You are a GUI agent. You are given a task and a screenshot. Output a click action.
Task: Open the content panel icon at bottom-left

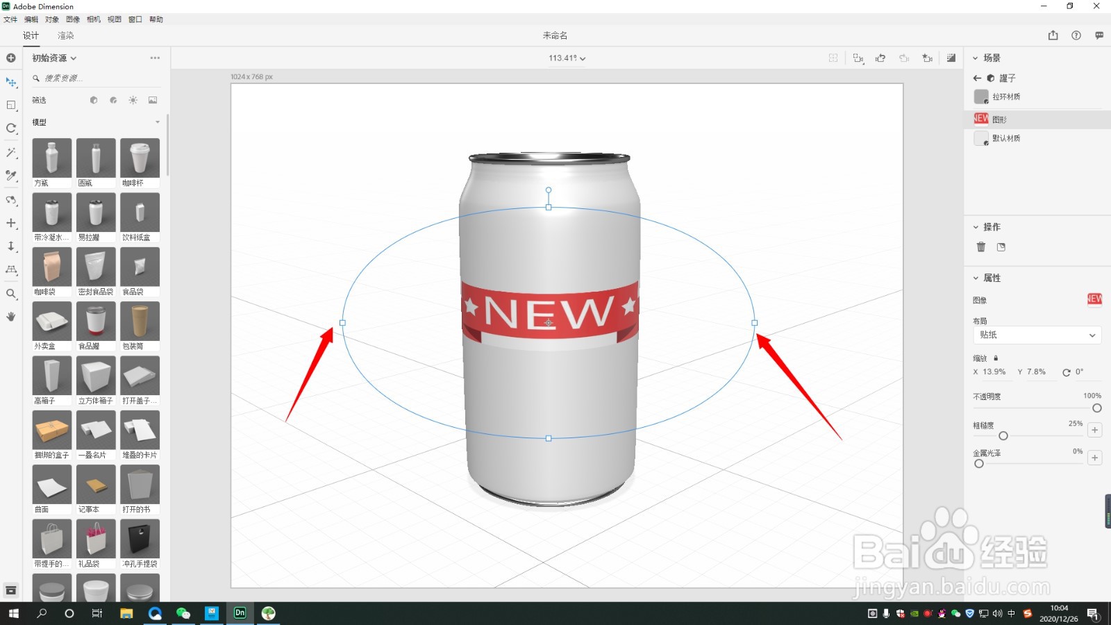coord(11,590)
